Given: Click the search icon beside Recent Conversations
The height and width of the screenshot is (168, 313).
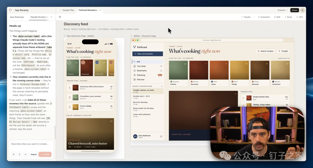Looking at the screenshot, I should (162, 86).
